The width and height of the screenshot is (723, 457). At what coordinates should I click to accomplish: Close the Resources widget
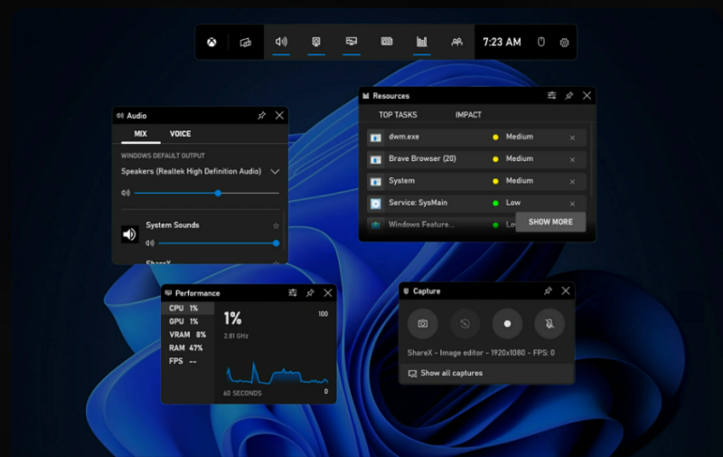click(x=587, y=96)
